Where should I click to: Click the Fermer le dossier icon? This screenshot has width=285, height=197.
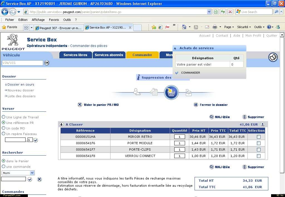tap(196, 105)
